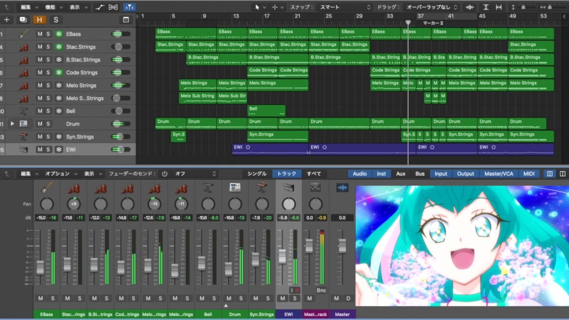Adjust the EWI channel volume fader

pyautogui.click(x=282, y=256)
